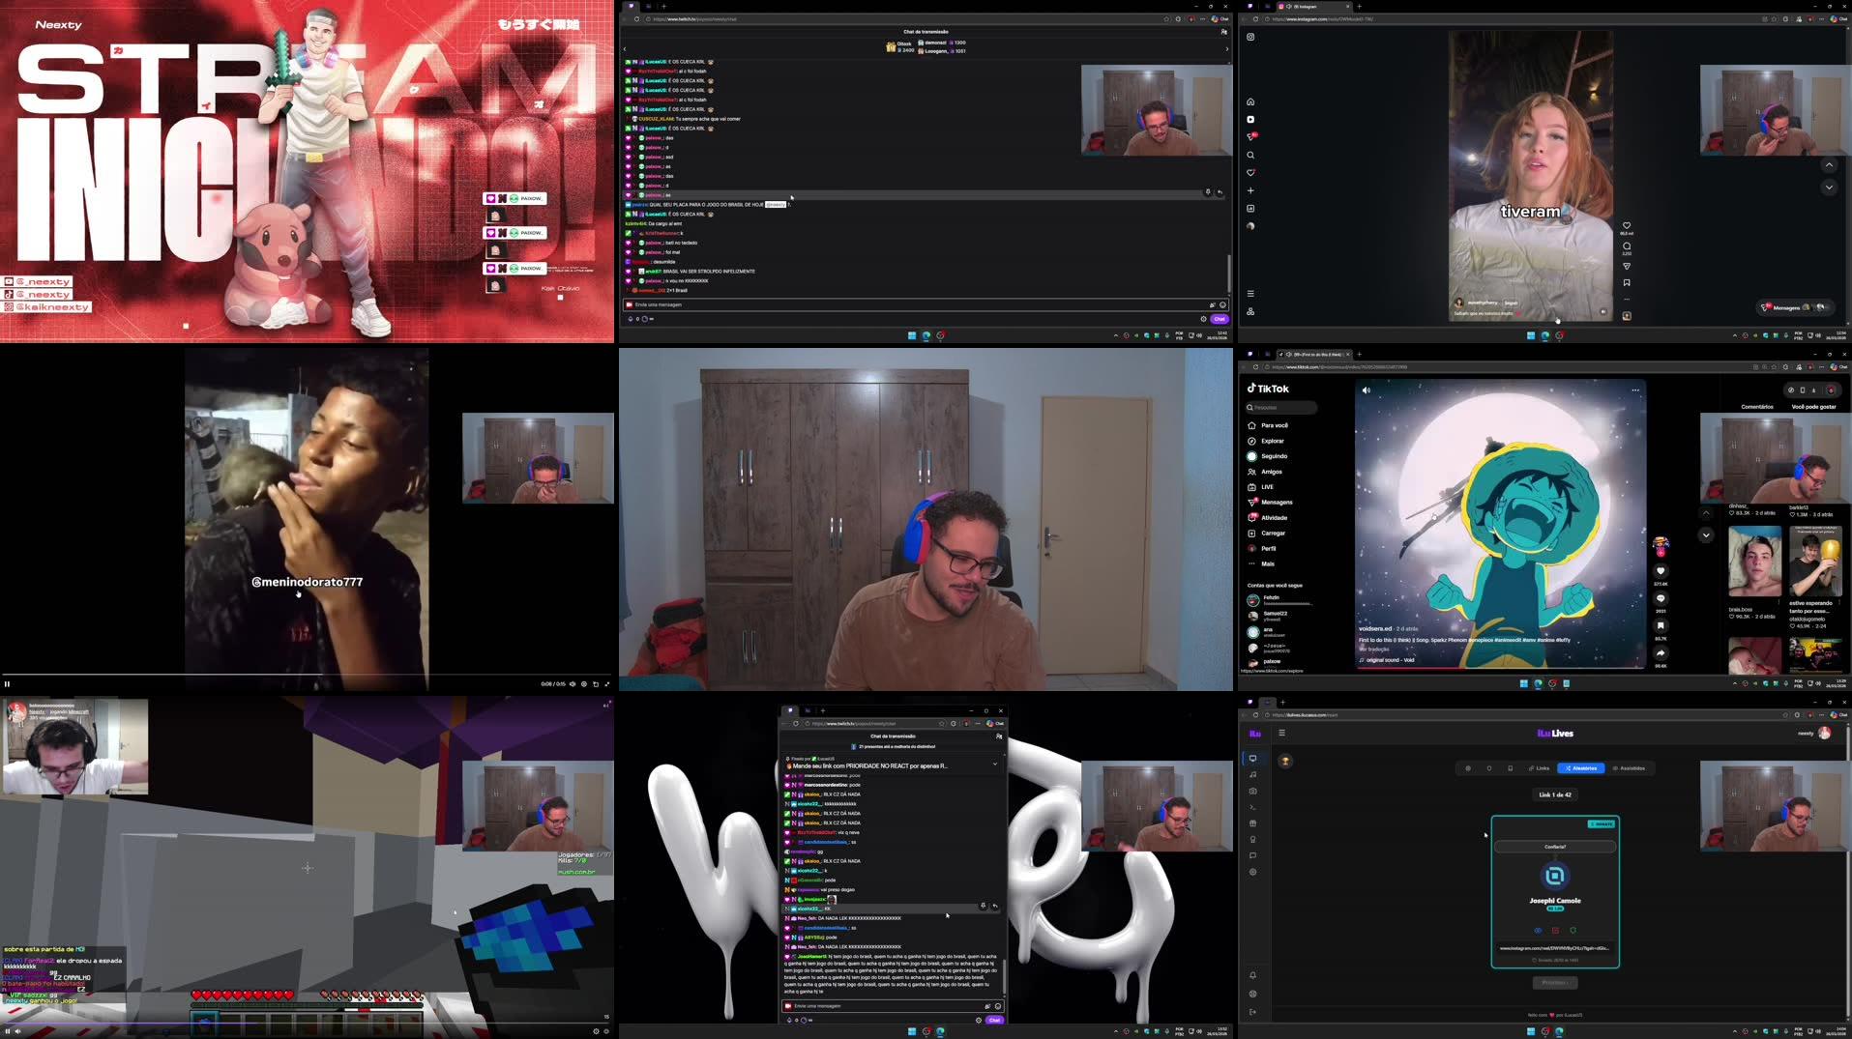Open comments on the Instagram reel

[1627, 246]
